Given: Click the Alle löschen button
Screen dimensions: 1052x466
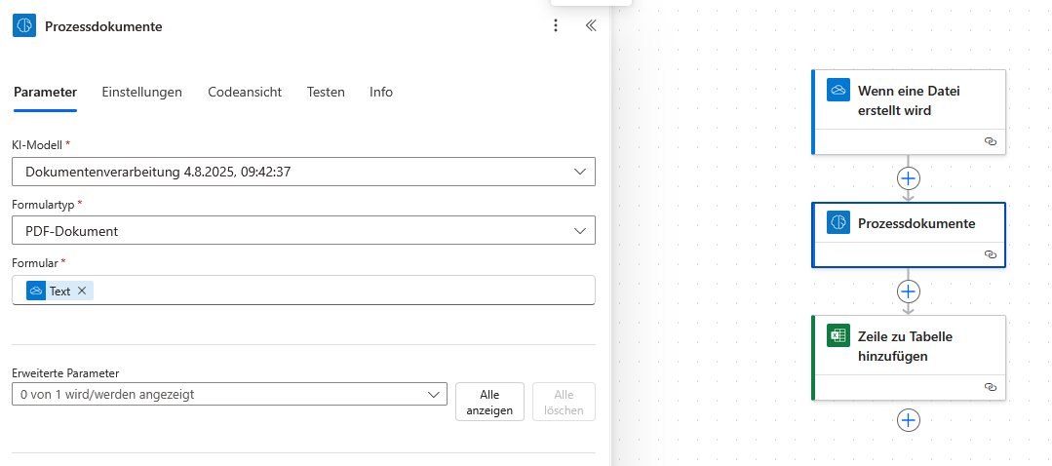Looking at the screenshot, I should point(564,402).
